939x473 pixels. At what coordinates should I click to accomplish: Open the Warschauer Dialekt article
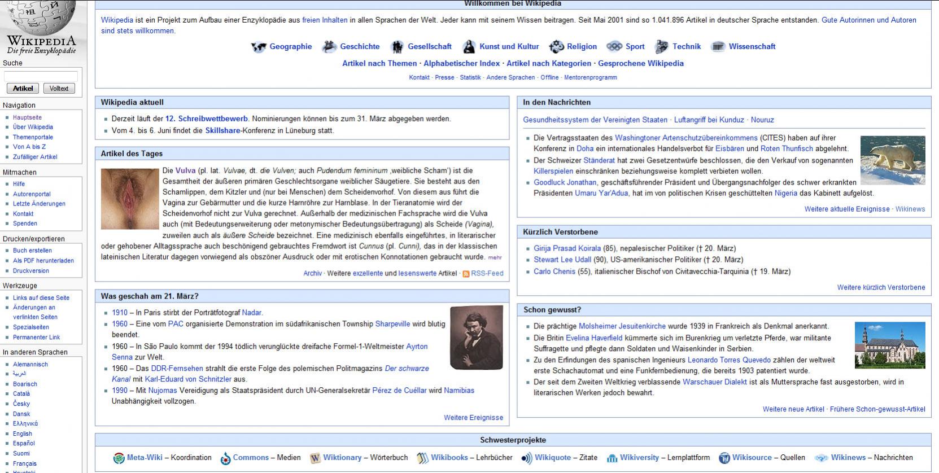(715, 383)
